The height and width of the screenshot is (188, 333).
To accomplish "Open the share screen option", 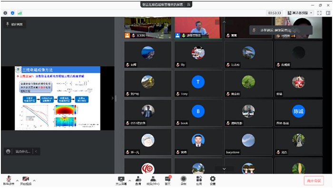I will pos(121,181).
